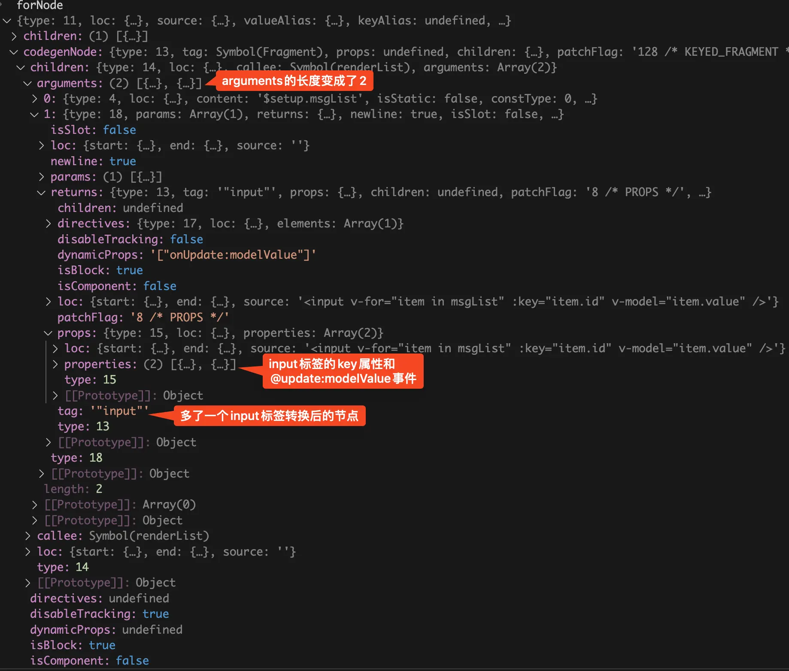Collapse the props object of type 15
Screen dimensions: 789x671
click(49, 333)
